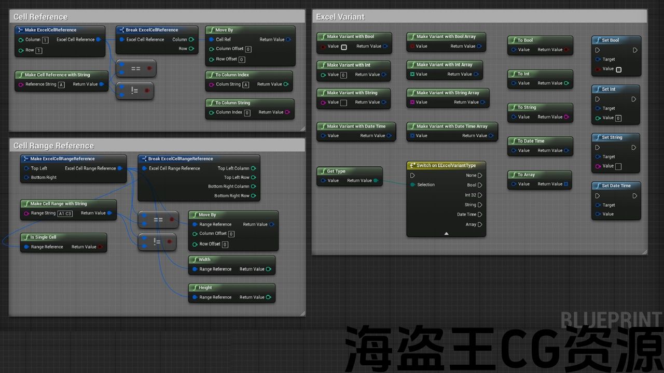Click the exec output pin on Set Bool
This screenshot has width=664, height=373.
(x=634, y=50)
